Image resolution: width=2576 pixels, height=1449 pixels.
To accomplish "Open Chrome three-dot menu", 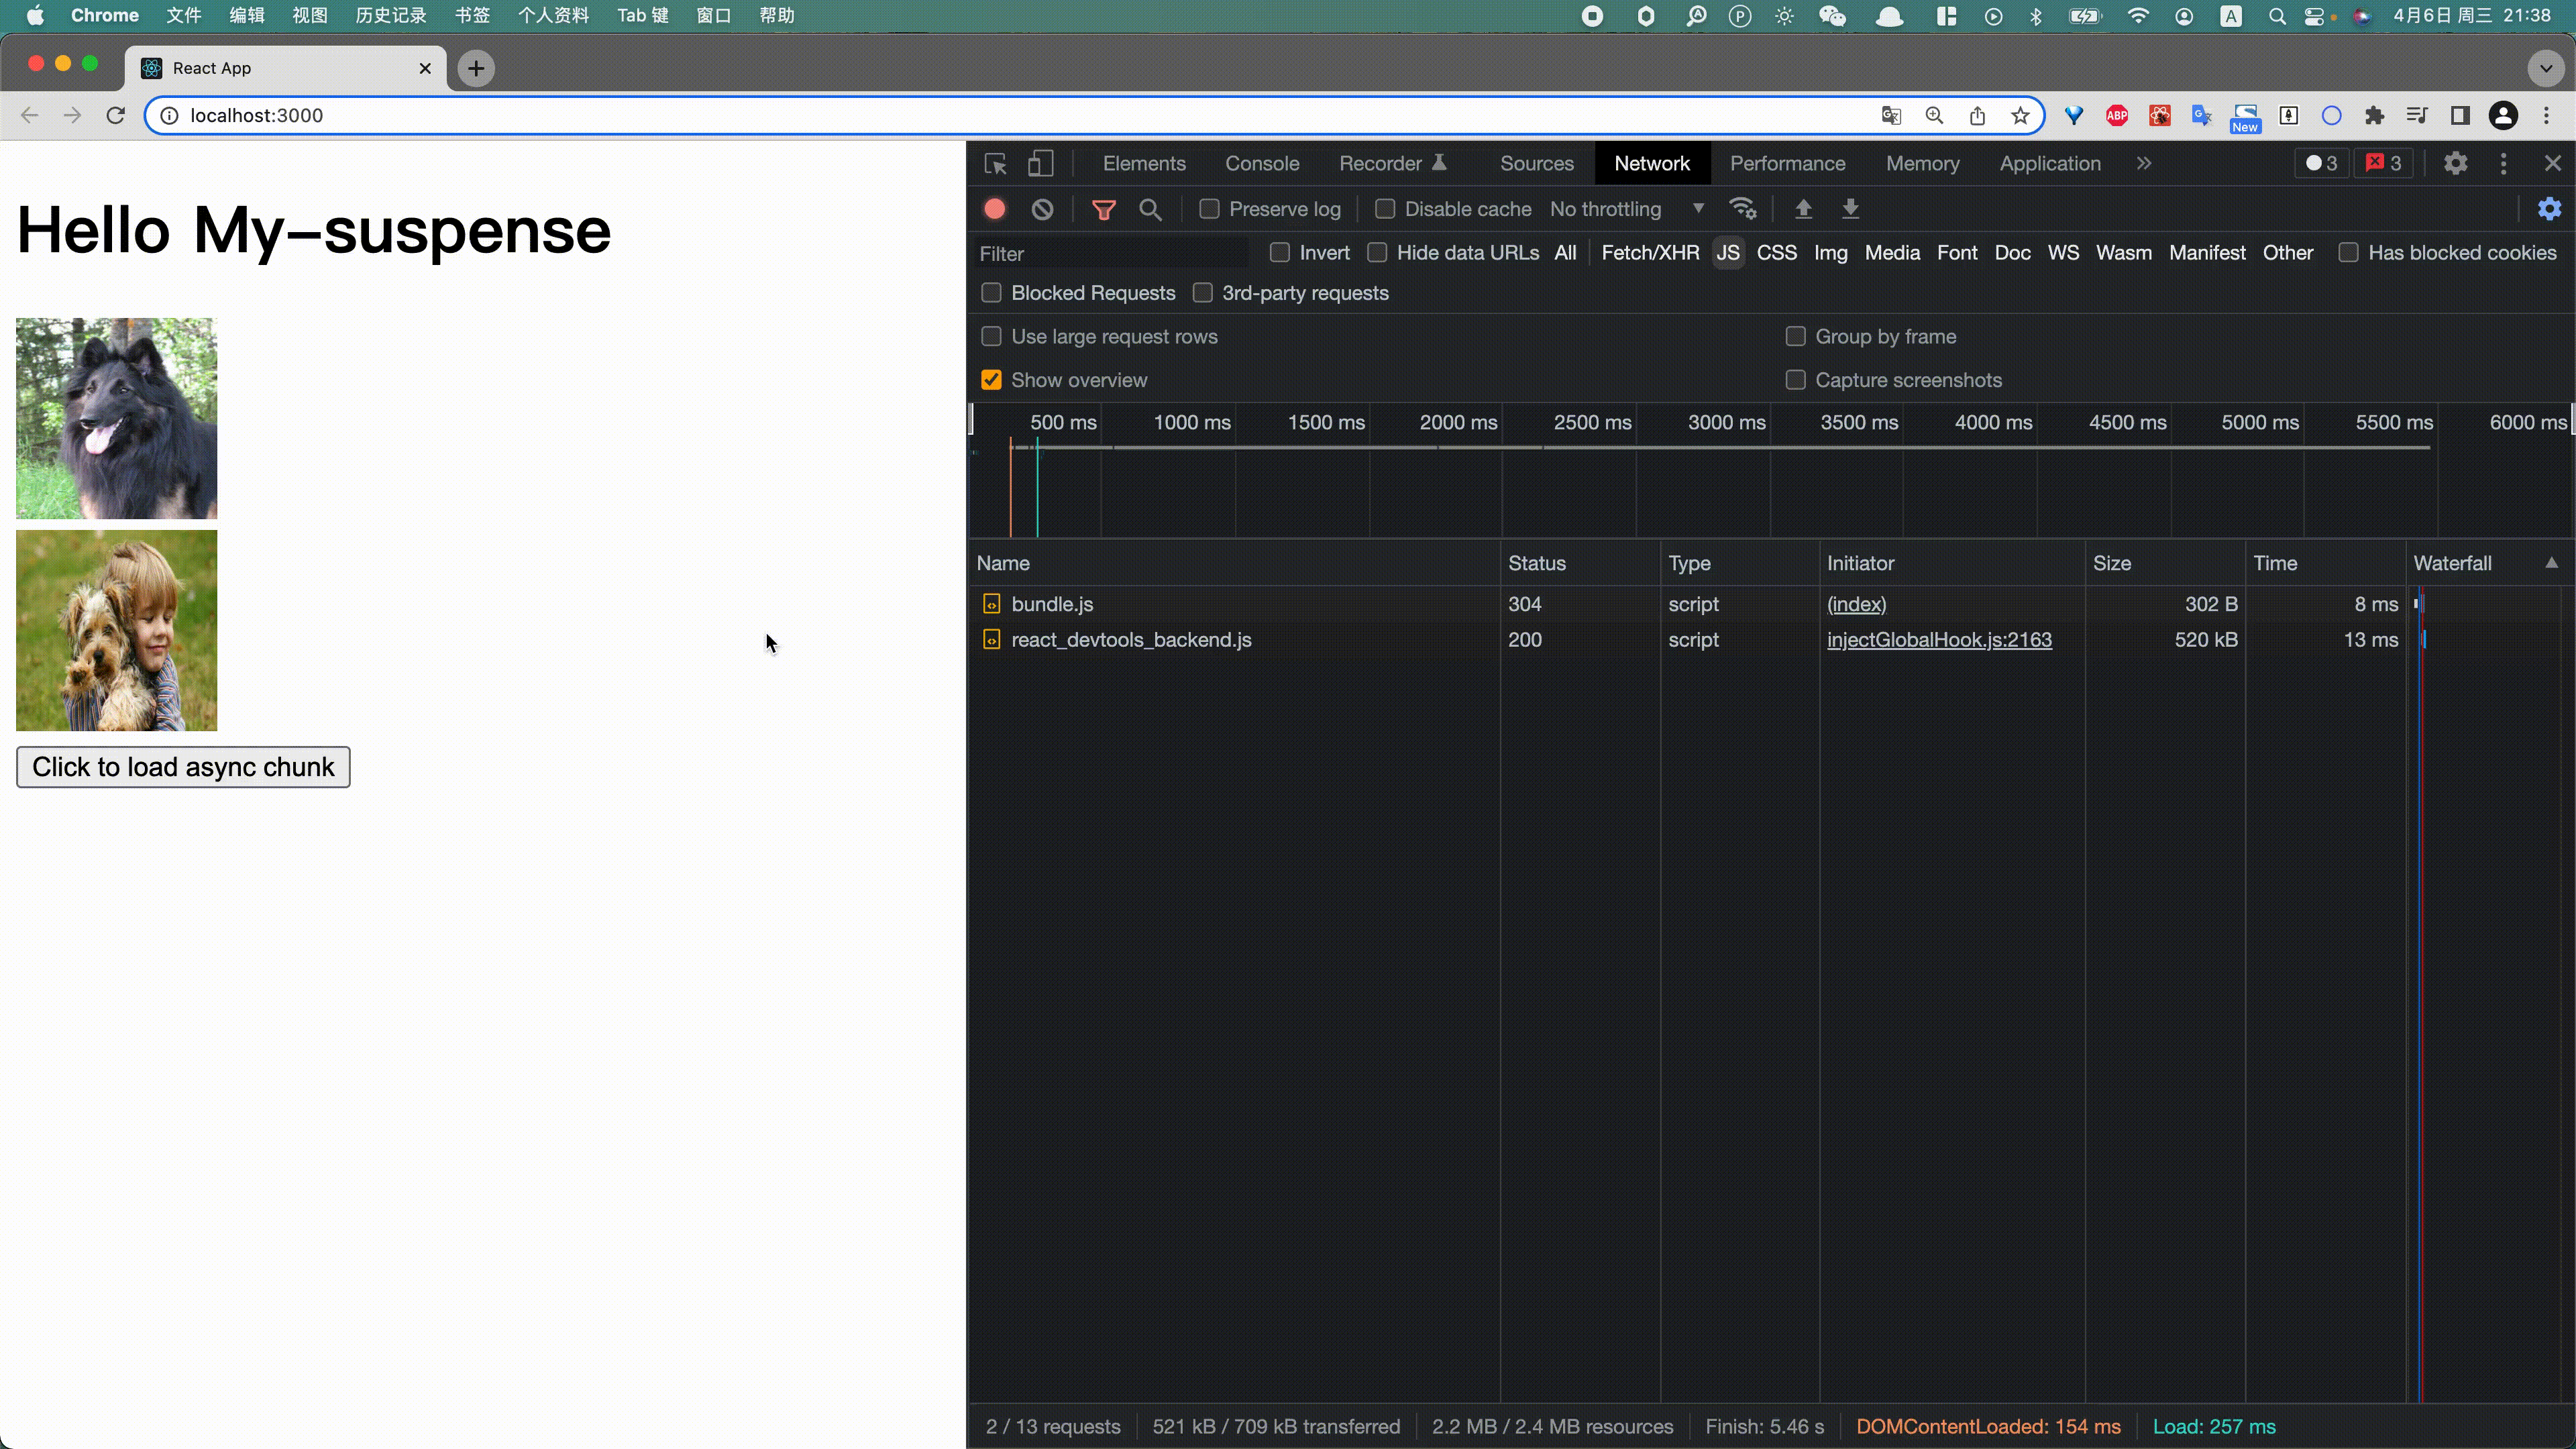I will pos(2547,115).
